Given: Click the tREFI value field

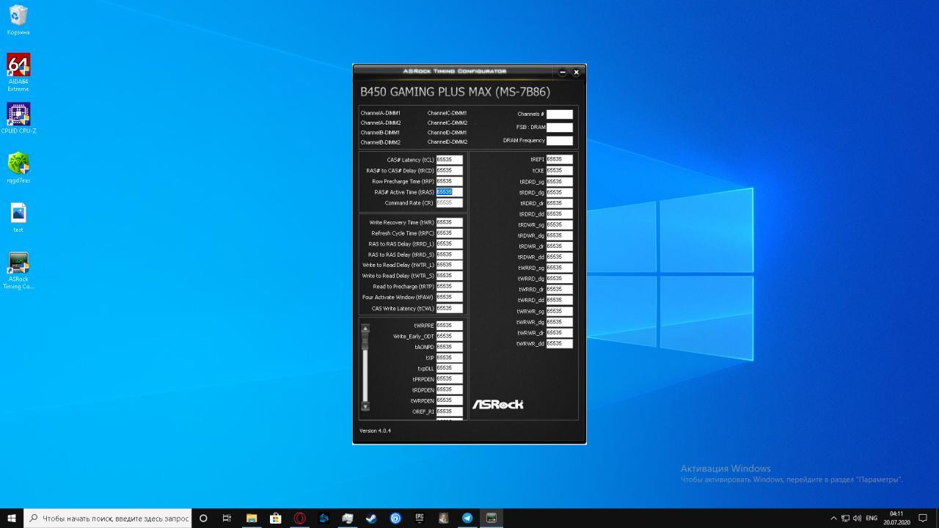Looking at the screenshot, I should tap(559, 159).
